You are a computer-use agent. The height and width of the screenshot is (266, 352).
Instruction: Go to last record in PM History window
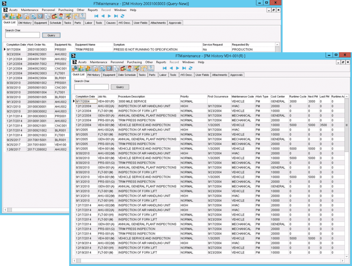point(184,68)
